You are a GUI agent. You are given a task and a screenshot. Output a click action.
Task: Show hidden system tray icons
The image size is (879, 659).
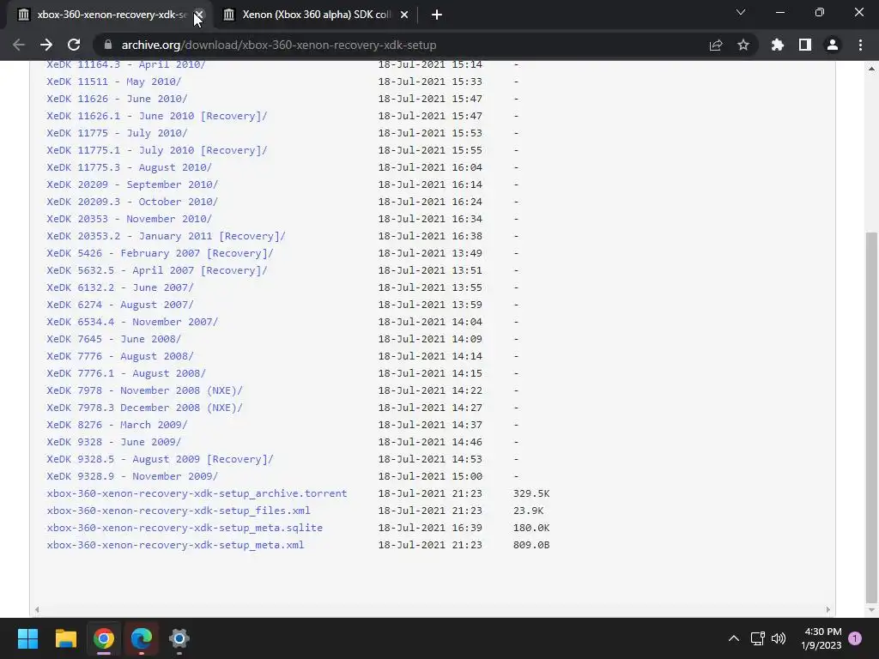[x=733, y=638]
